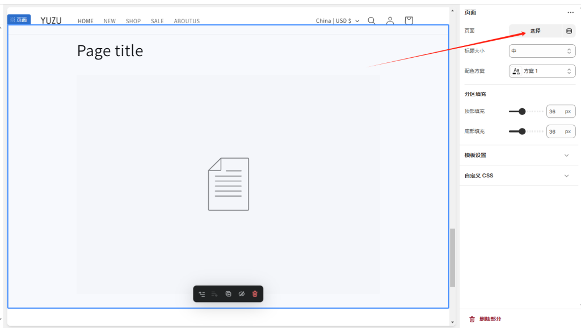Click the duplicate section icon
This screenshot has width=581, height=328.
[x=228, y=294]
